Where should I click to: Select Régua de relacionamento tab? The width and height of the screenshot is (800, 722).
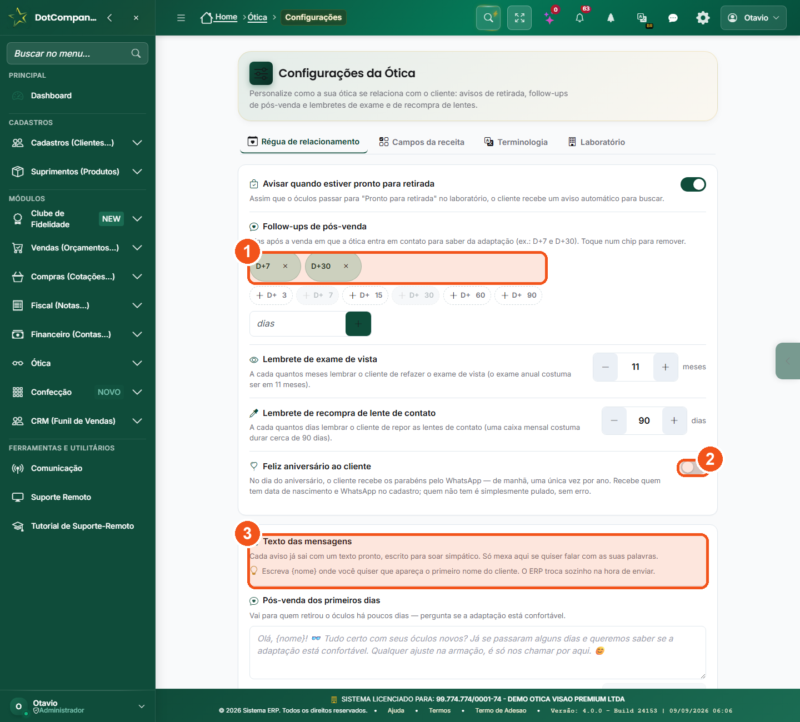pyautogui.click(x=304, y=142)
